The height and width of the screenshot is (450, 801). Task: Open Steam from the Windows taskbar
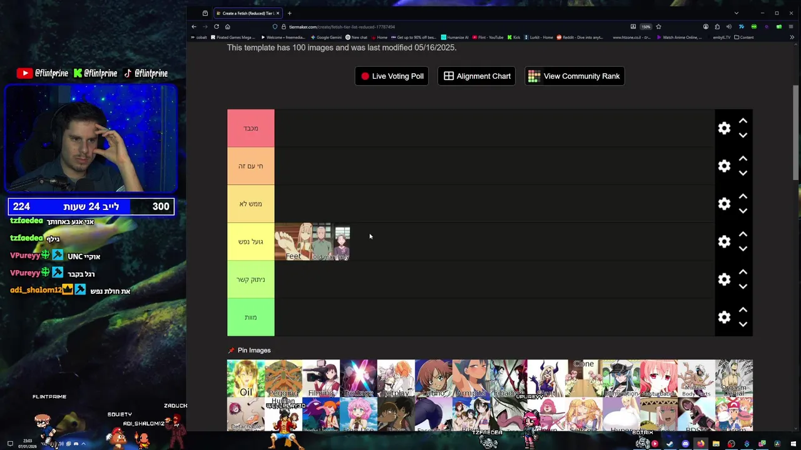670,444
